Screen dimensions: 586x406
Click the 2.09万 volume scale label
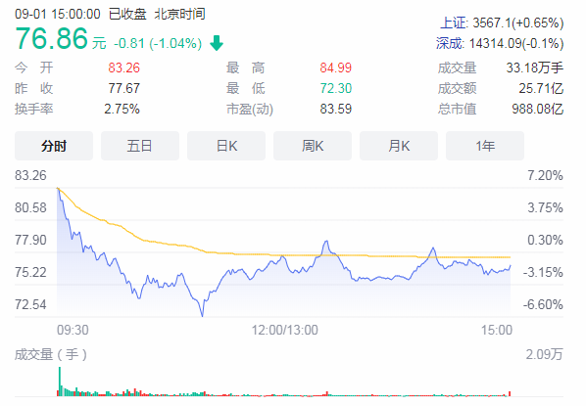point(544,354)
